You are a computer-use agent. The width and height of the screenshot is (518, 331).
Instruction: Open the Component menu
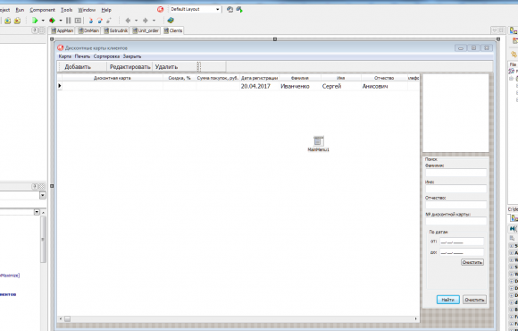(x=42, y=10)
